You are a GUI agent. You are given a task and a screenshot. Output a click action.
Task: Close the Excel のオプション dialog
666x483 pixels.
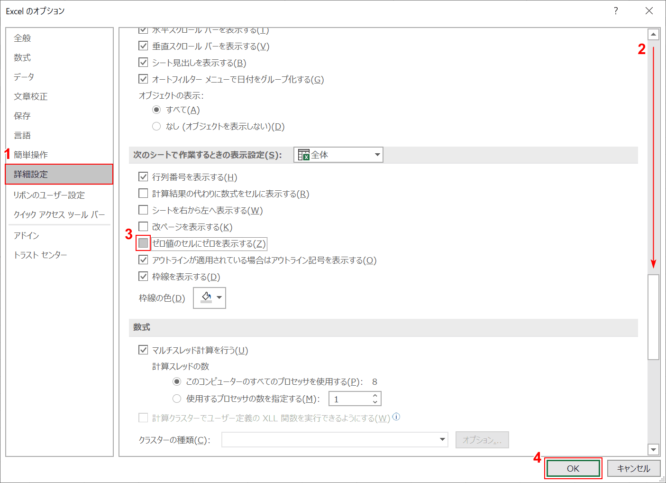(649, 11)
